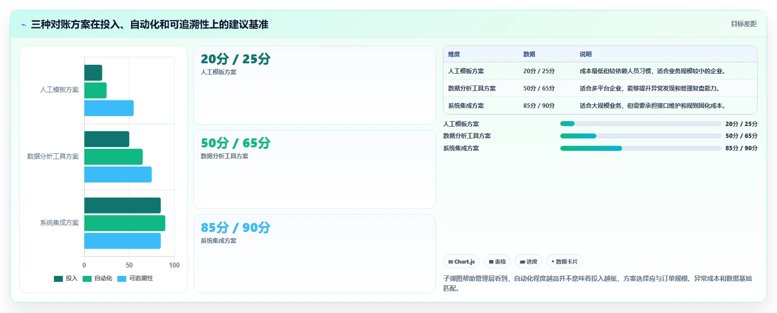
Task: Click the 系统集成方案 progress bar
Action: pyautogui.click(x=640, y=148)
